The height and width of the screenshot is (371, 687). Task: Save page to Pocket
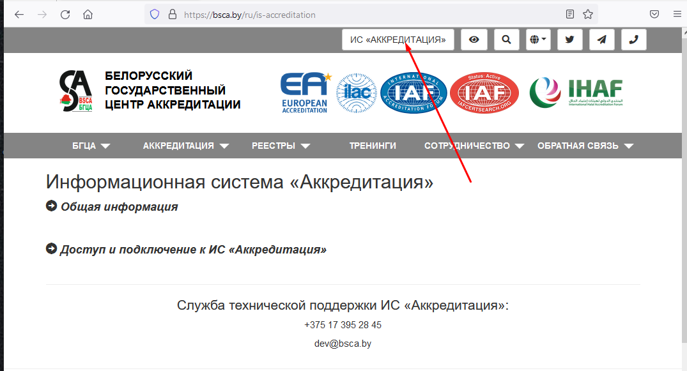[x=654, y=15]
